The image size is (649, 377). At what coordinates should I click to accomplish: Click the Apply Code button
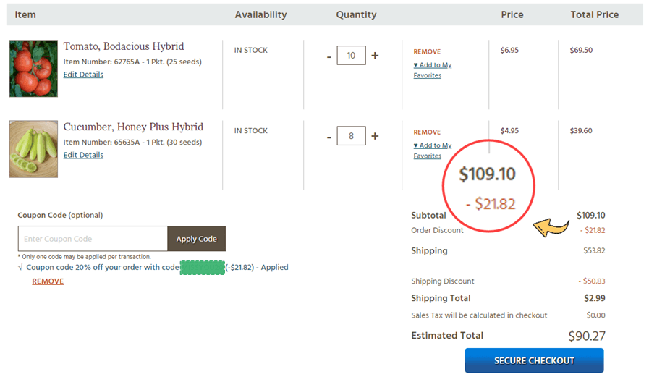click(197, 239)
